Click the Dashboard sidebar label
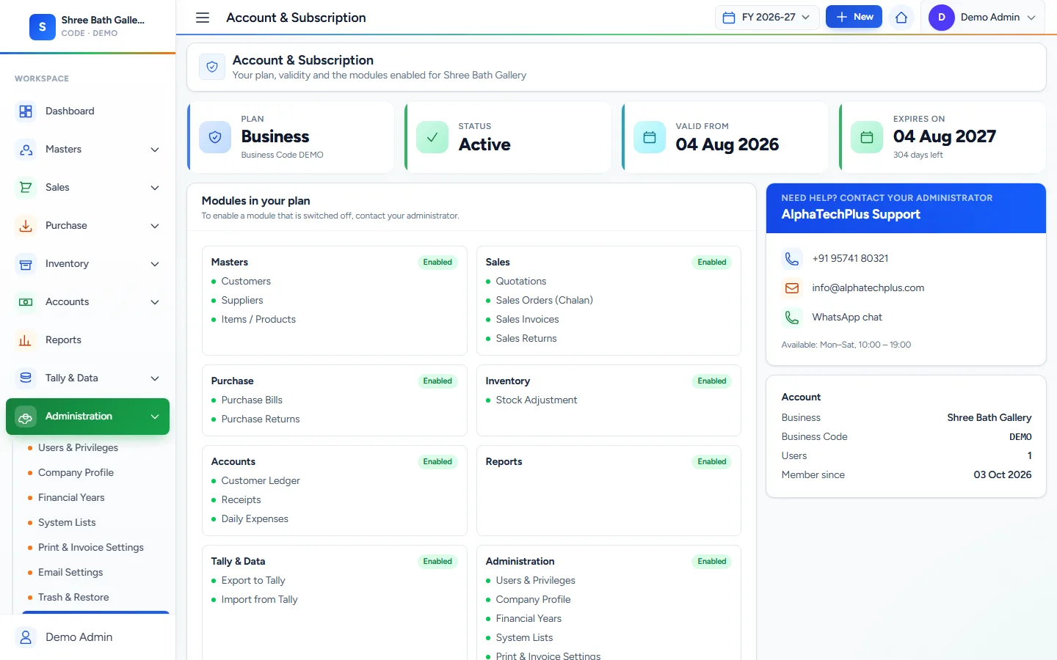Image resolution: width=1057 pixels, height=660 pixels. pos(70,111)
